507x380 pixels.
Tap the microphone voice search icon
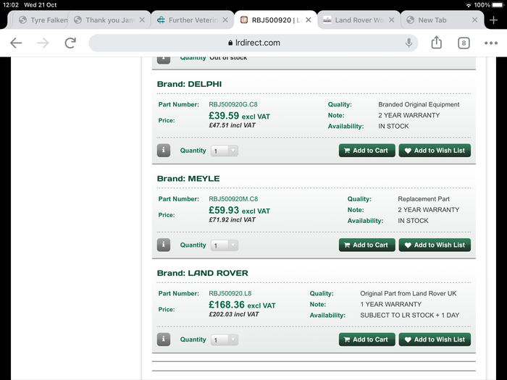click(408, 43)
